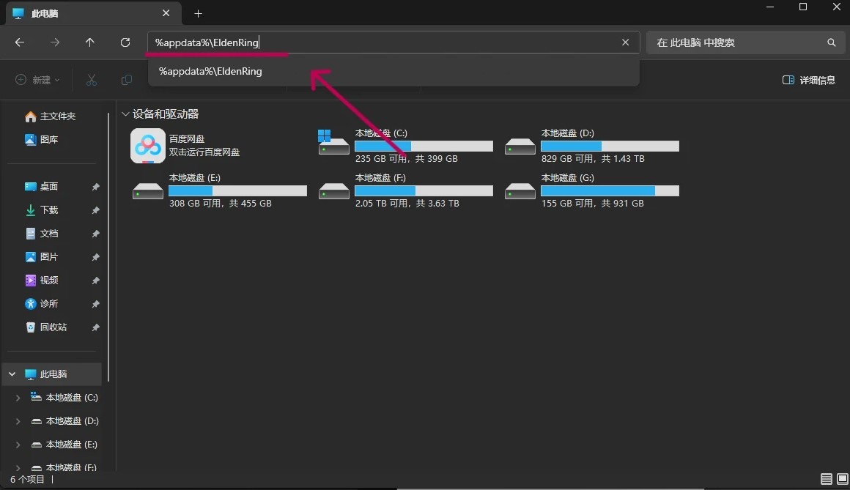850x490 pixels.
Task: Click the 本地磁盘 (G:) usage bar
Action: tap(610, 190)
